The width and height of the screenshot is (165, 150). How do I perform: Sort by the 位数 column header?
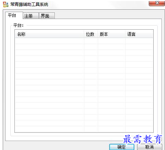[x=91, y=34]
